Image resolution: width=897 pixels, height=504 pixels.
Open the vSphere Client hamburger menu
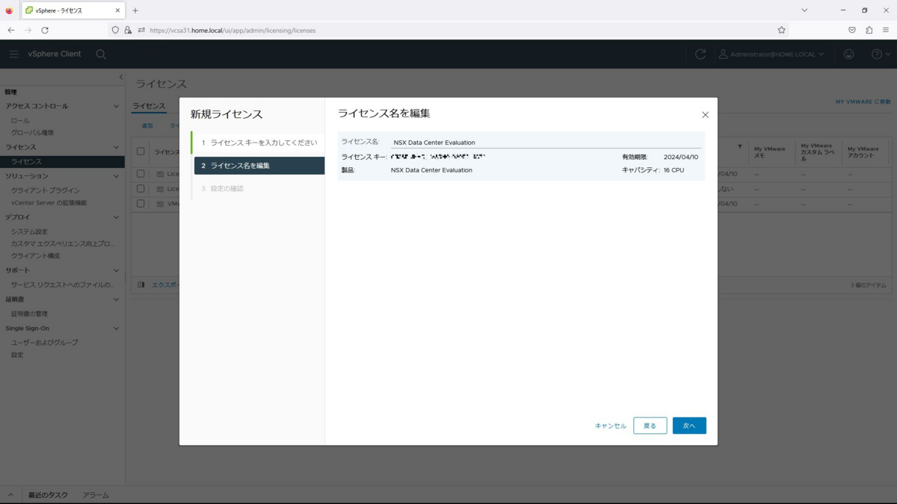14,55
